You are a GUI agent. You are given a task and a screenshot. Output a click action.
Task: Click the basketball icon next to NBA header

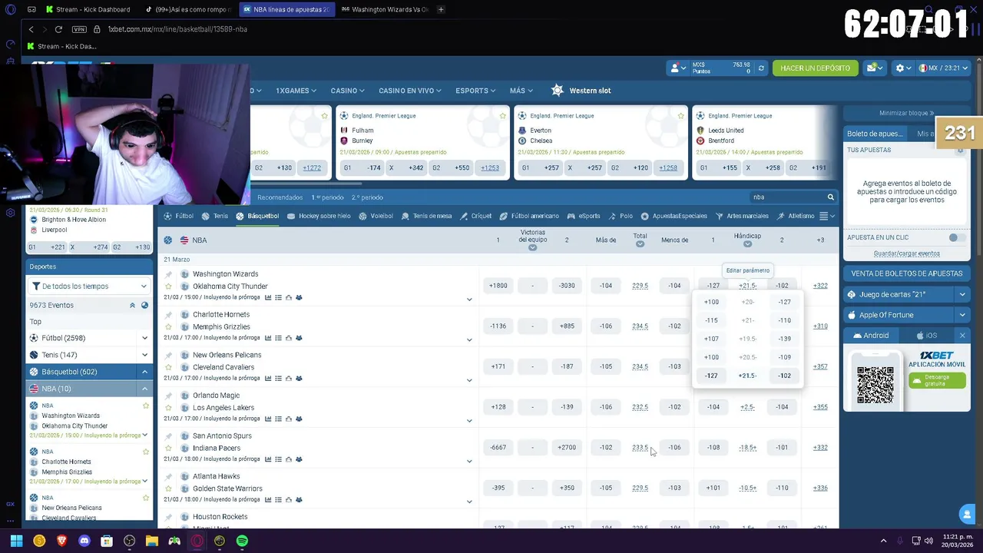pyautogui.click(x=167, y=240)
